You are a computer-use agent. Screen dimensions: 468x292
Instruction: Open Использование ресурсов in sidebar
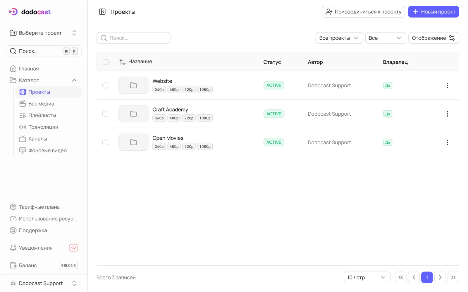(x=44, y=219)
